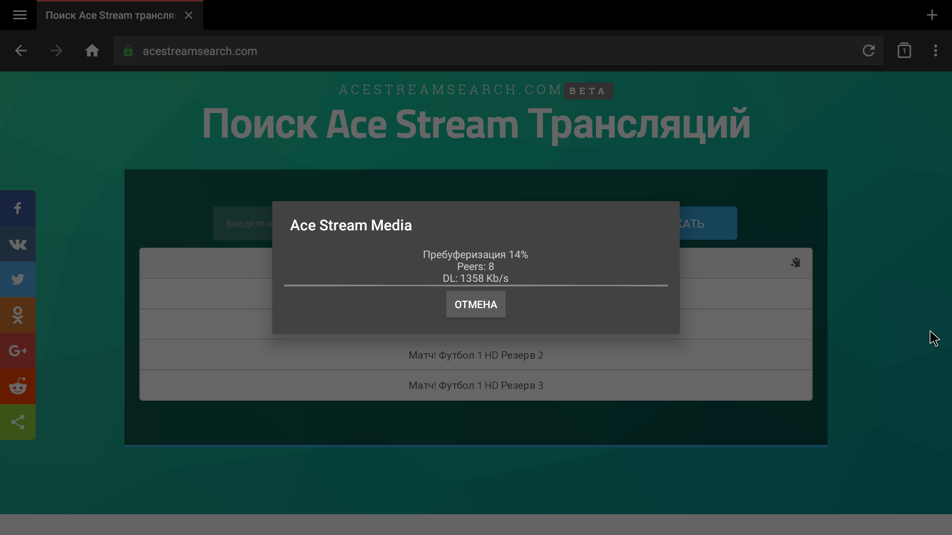Open the tab switcher counter
This screenshot has height=535, width=952.
tap(904, 50)
